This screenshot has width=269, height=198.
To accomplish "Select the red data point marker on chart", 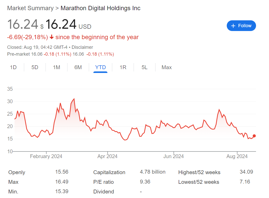I will coord(254,136).
